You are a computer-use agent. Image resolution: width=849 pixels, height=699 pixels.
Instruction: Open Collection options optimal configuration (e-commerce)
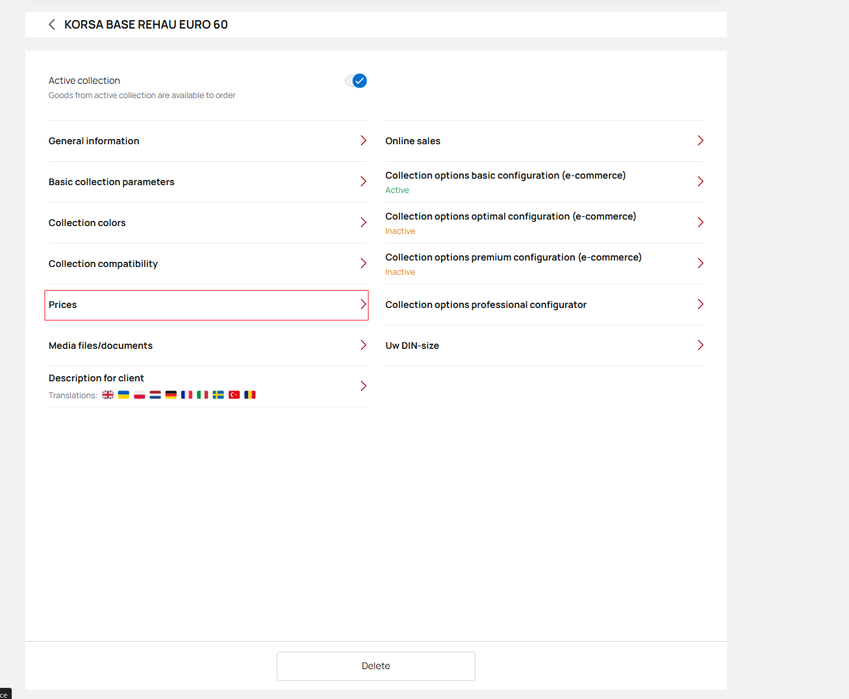pyautogui.click(x=544, y=223)
